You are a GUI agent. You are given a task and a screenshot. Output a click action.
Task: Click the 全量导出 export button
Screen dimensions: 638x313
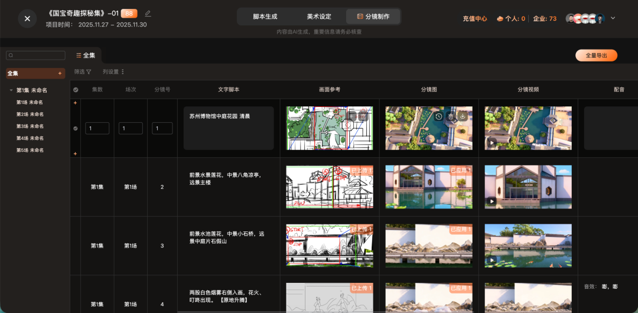(x=596, y=56)
